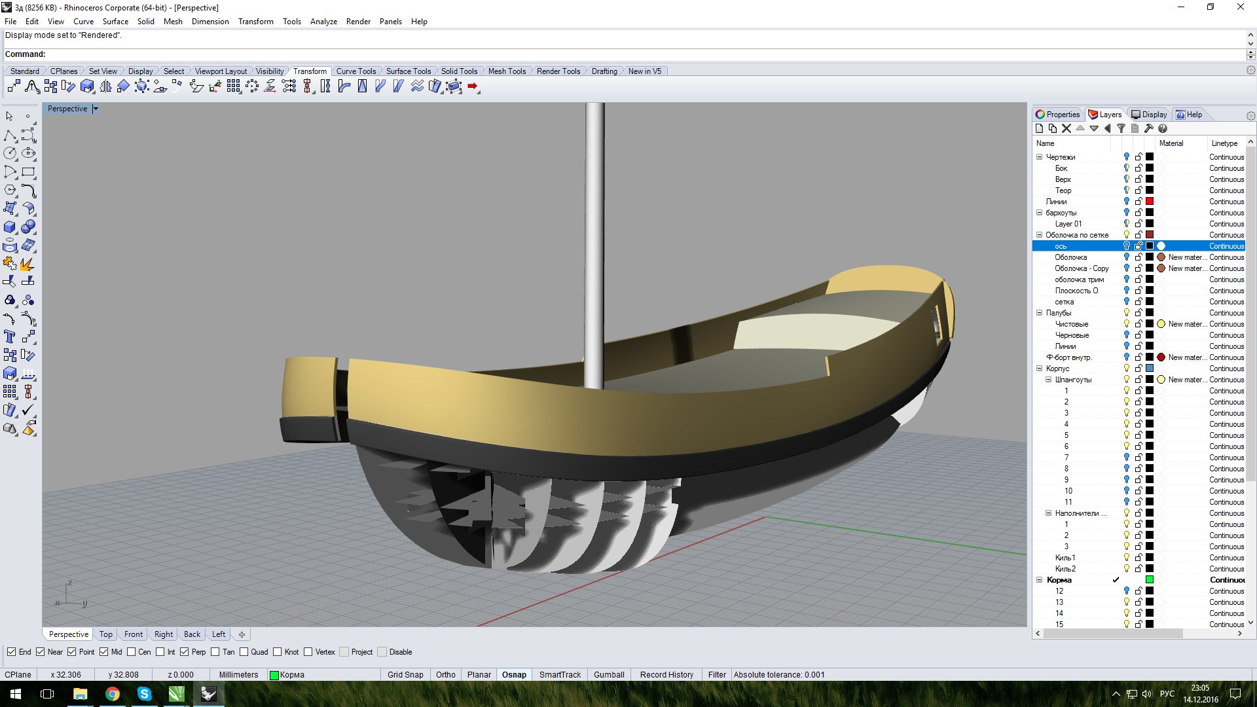Click the brown material swatch of Оболочка - Copy
The height and width of the screenshot is (707, 1257).
tap(1161, 268)
